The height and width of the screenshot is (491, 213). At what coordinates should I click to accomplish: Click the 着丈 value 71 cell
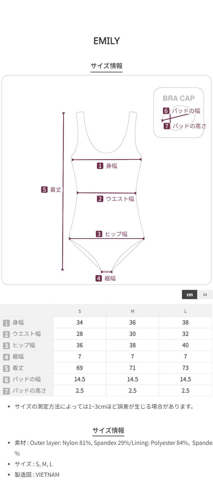[x=132, y=368]
